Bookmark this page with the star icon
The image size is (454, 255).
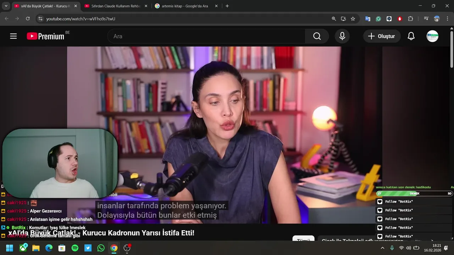pos(353,19)
